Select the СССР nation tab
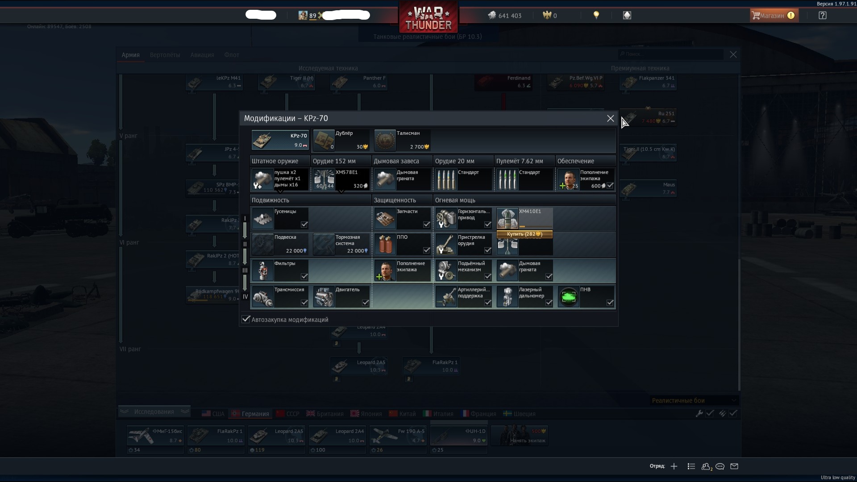This screenshot has height=482, width=857. click(x=288, y=414)
